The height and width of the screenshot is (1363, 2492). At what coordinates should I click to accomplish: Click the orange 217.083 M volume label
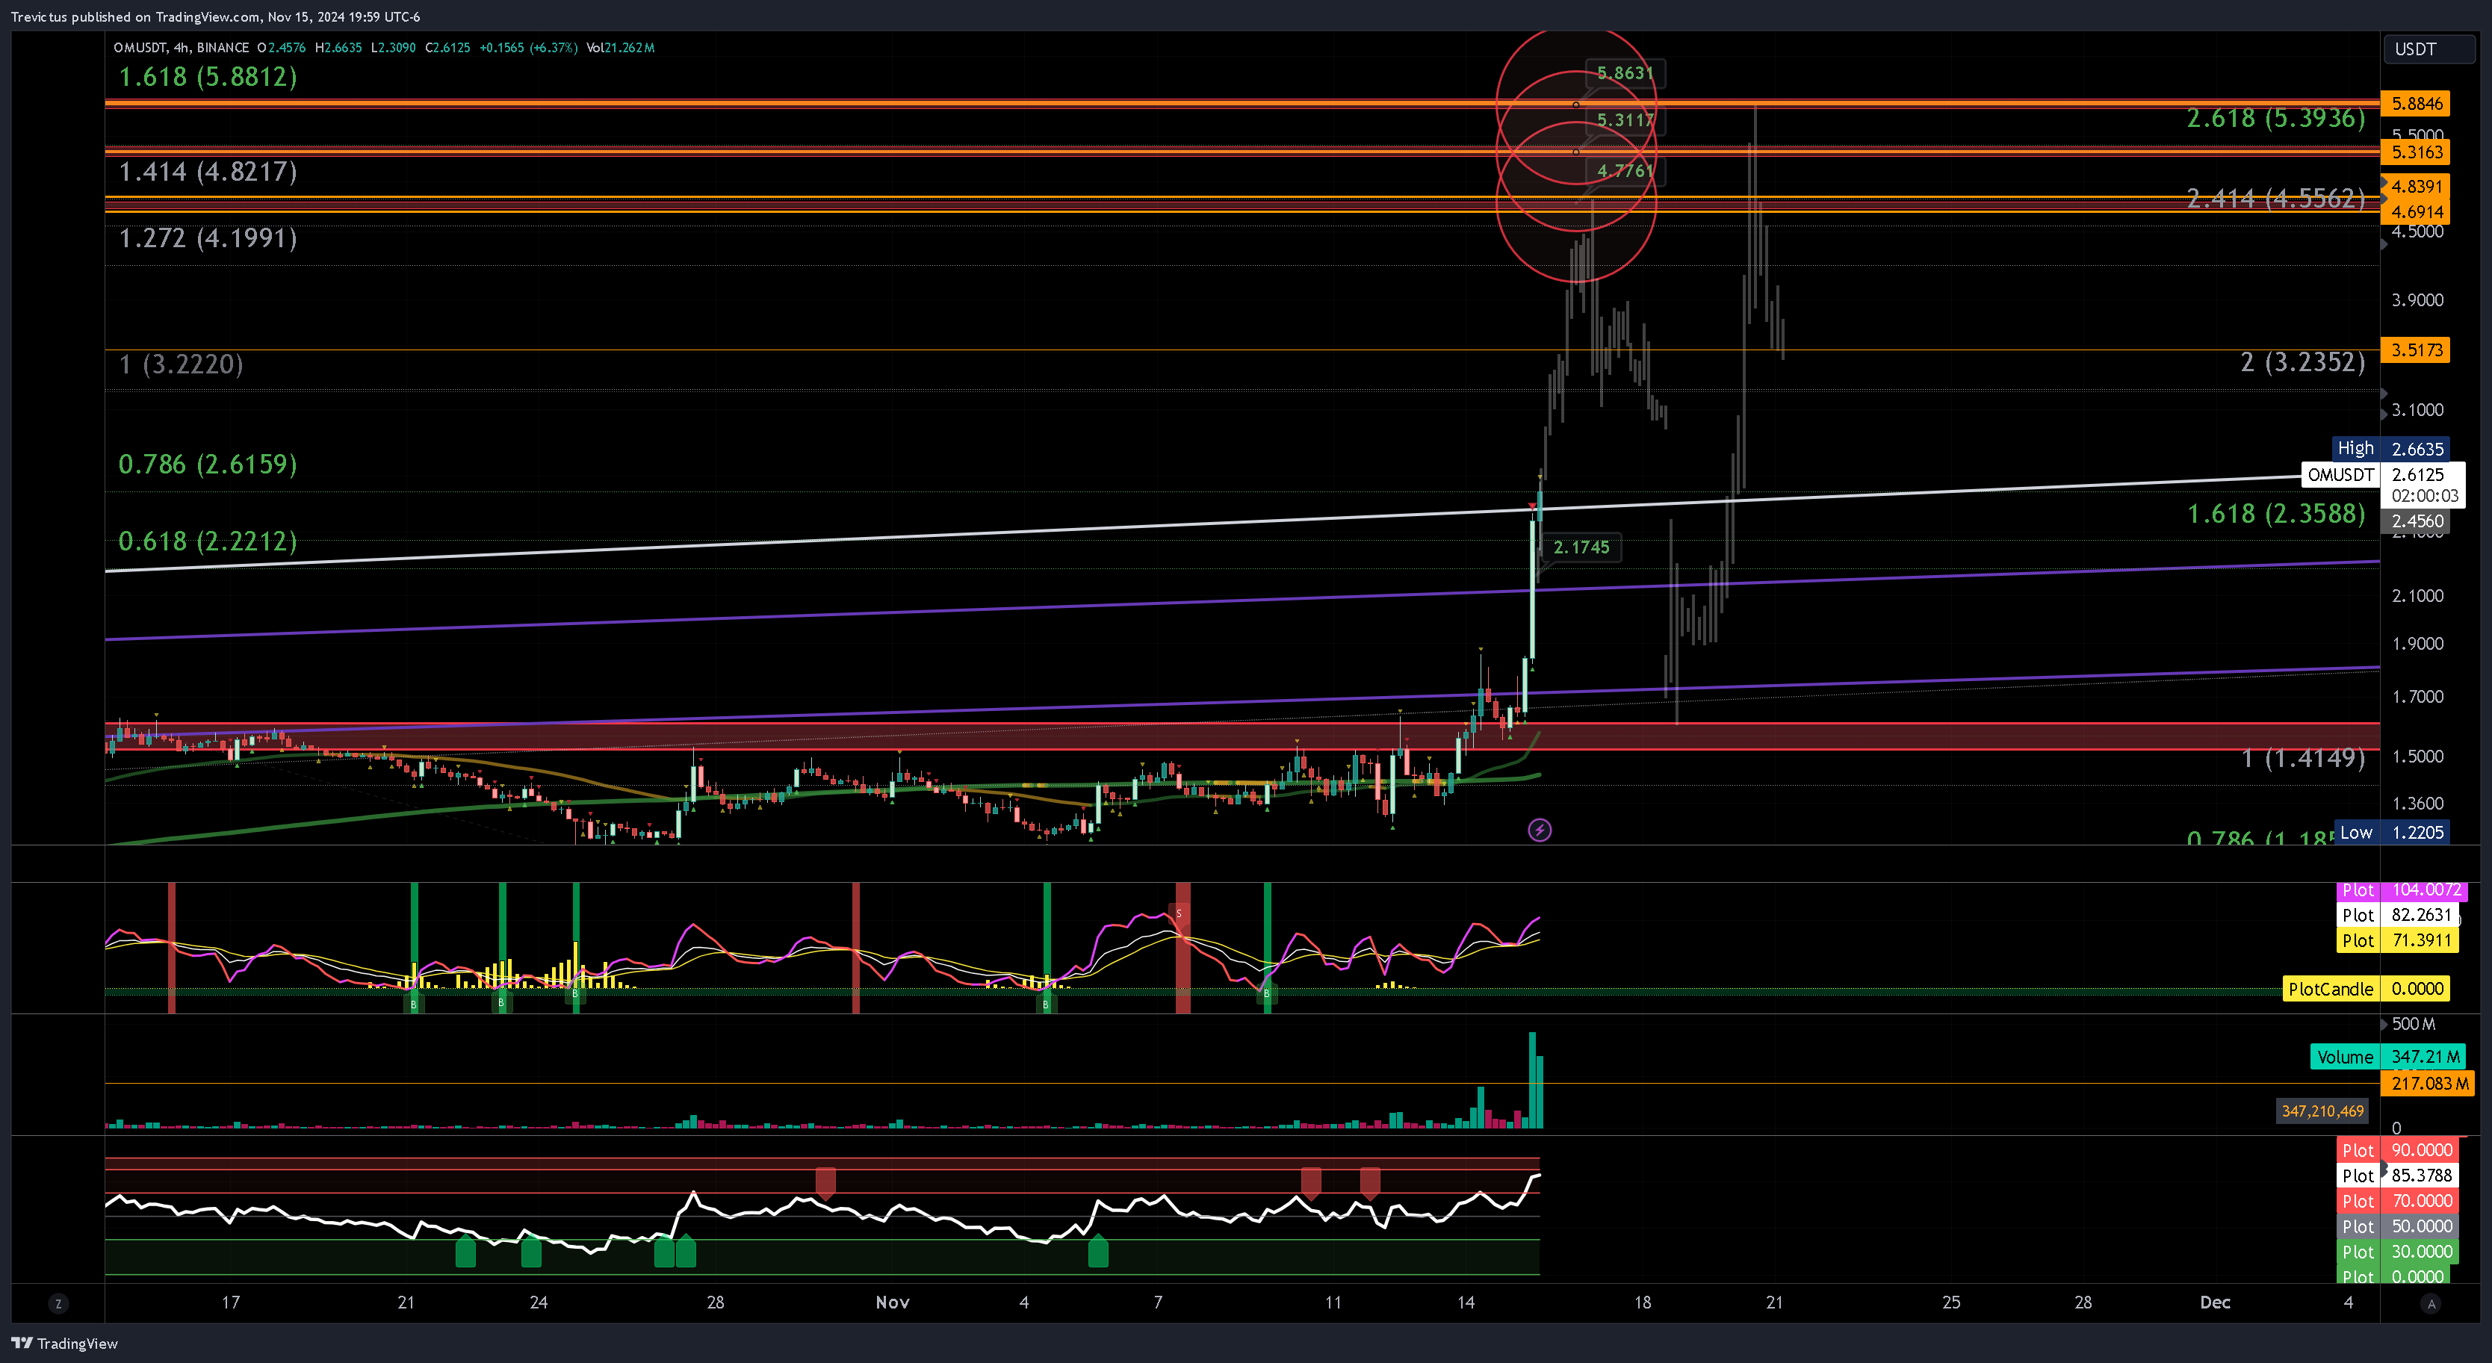point(2427,1084)
